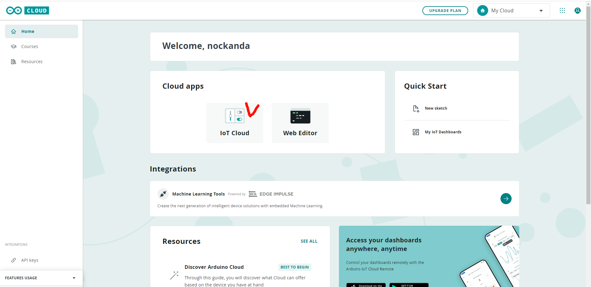Click the Get it on Google Play badge
591x287 pixels.
[x=409, y=285]
